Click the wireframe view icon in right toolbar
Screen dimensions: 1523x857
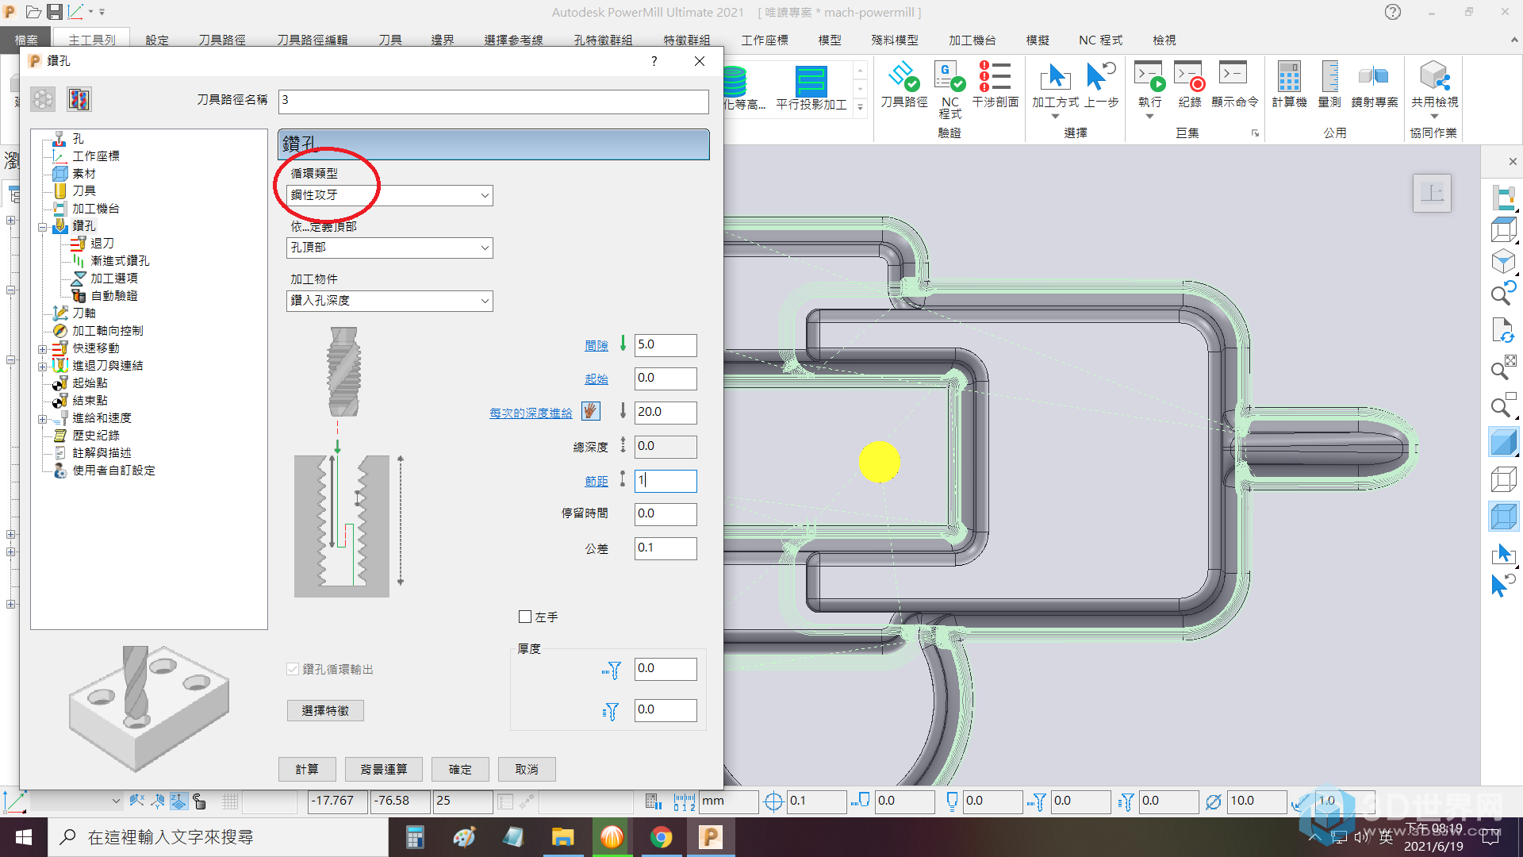(x=1503, y=479)
